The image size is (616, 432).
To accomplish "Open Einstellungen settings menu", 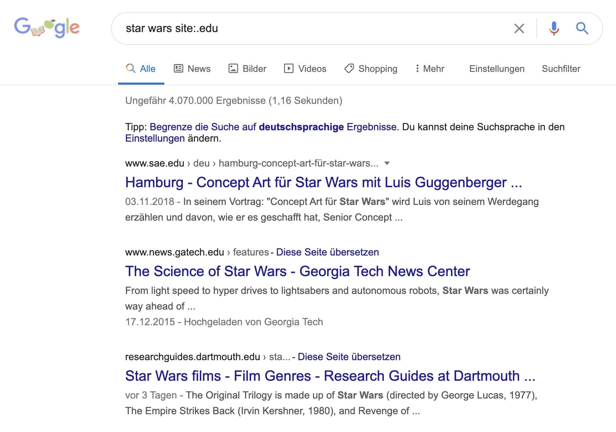I will (x=496, y=69).
